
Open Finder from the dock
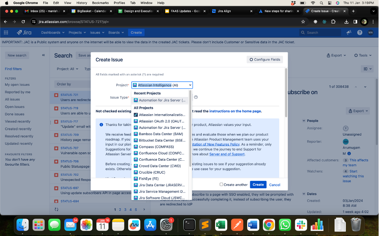click(x=23, y=225)
